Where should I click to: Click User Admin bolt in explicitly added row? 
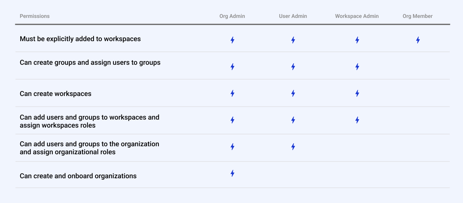[293, 40]
